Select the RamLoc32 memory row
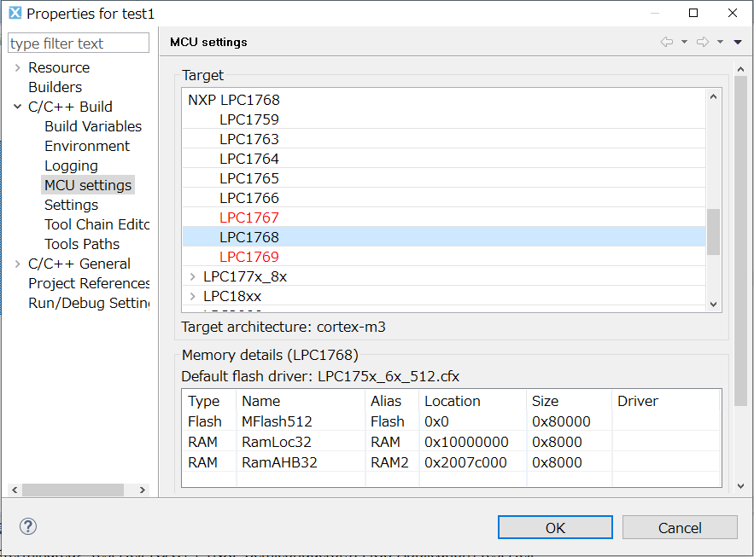Screen dimensions: 754x557 pos(451,442)
